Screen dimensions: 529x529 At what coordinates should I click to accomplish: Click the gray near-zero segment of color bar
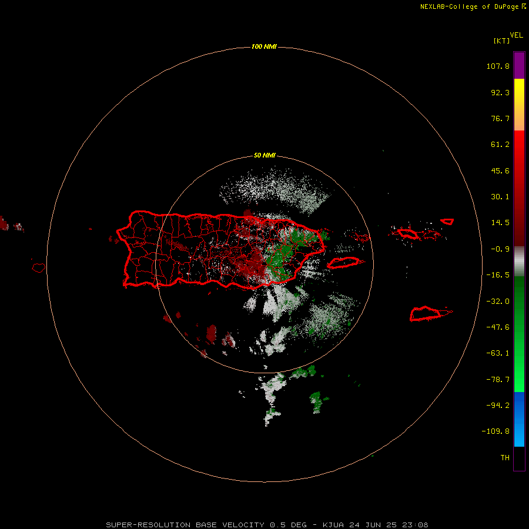click(x=519, y=262)
